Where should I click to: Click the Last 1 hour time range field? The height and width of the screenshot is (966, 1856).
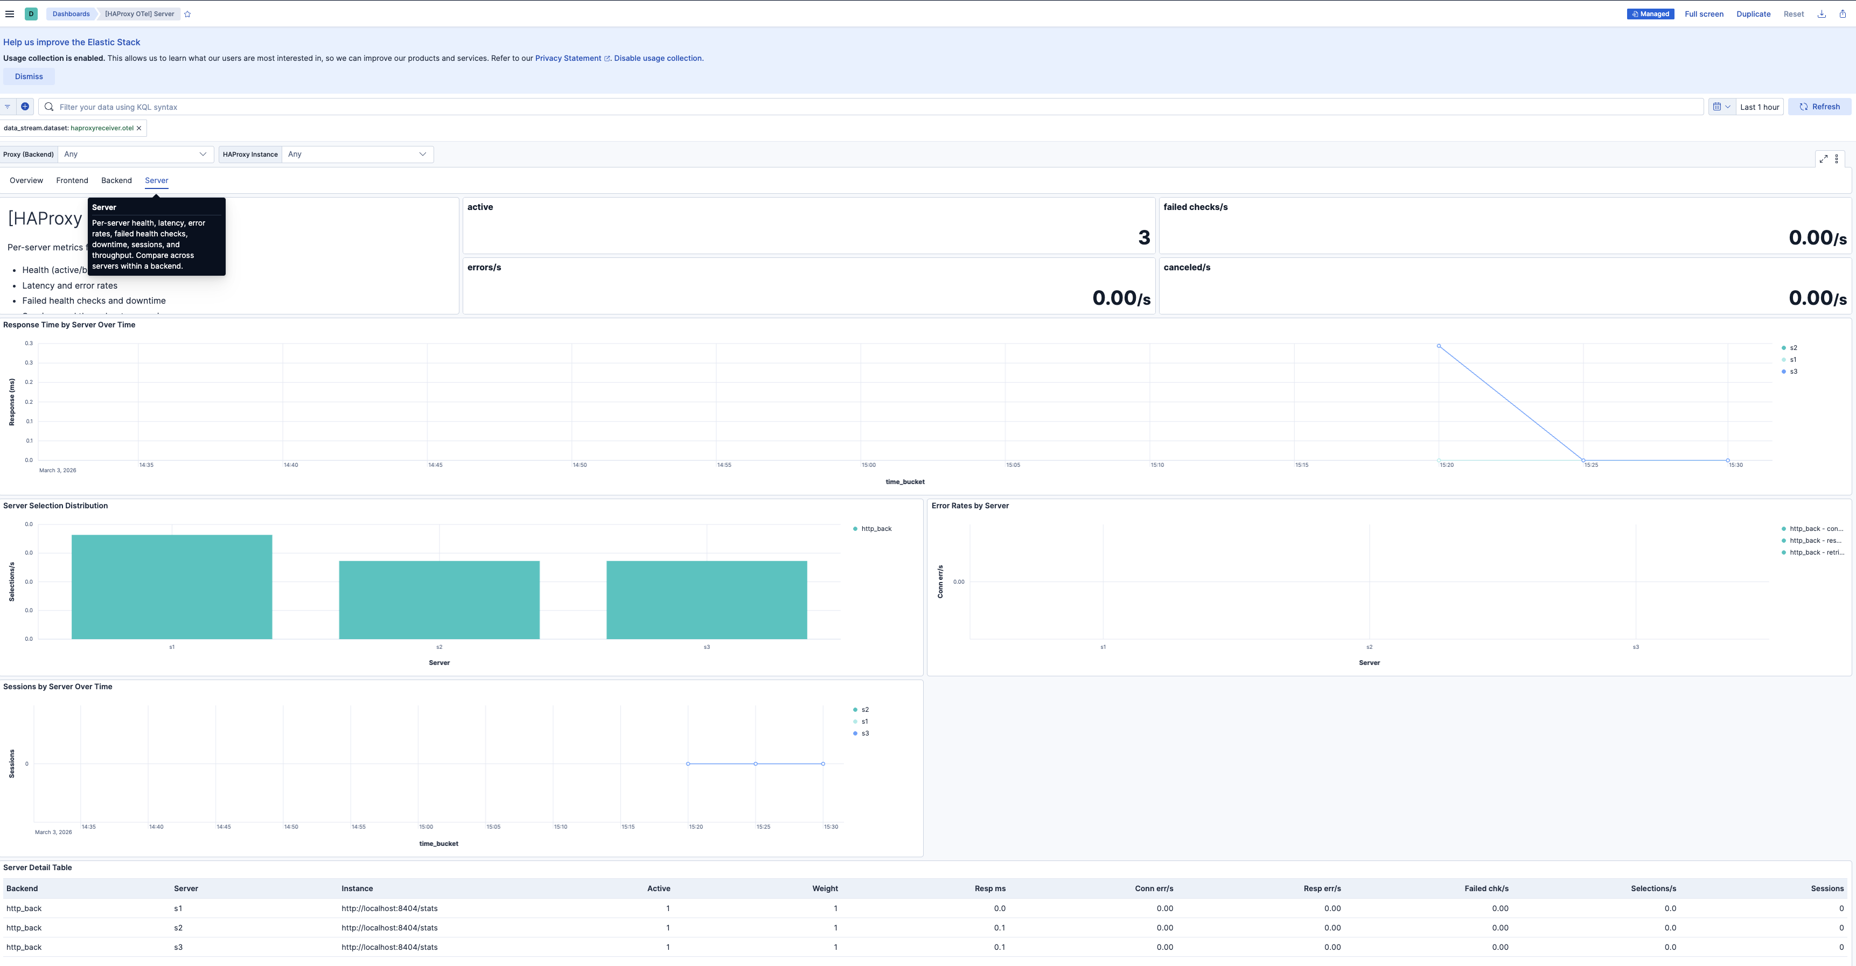[x=1759, y=107]
